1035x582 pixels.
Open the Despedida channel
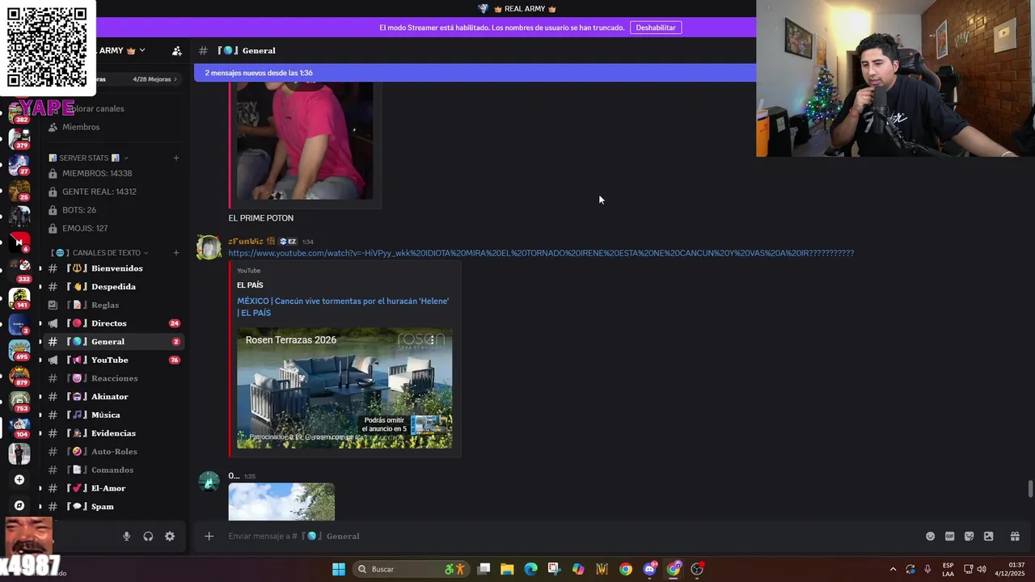[112, 287]
